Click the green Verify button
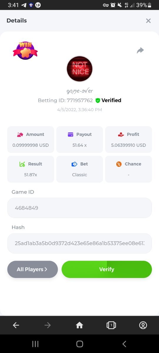 pos(107,269)
